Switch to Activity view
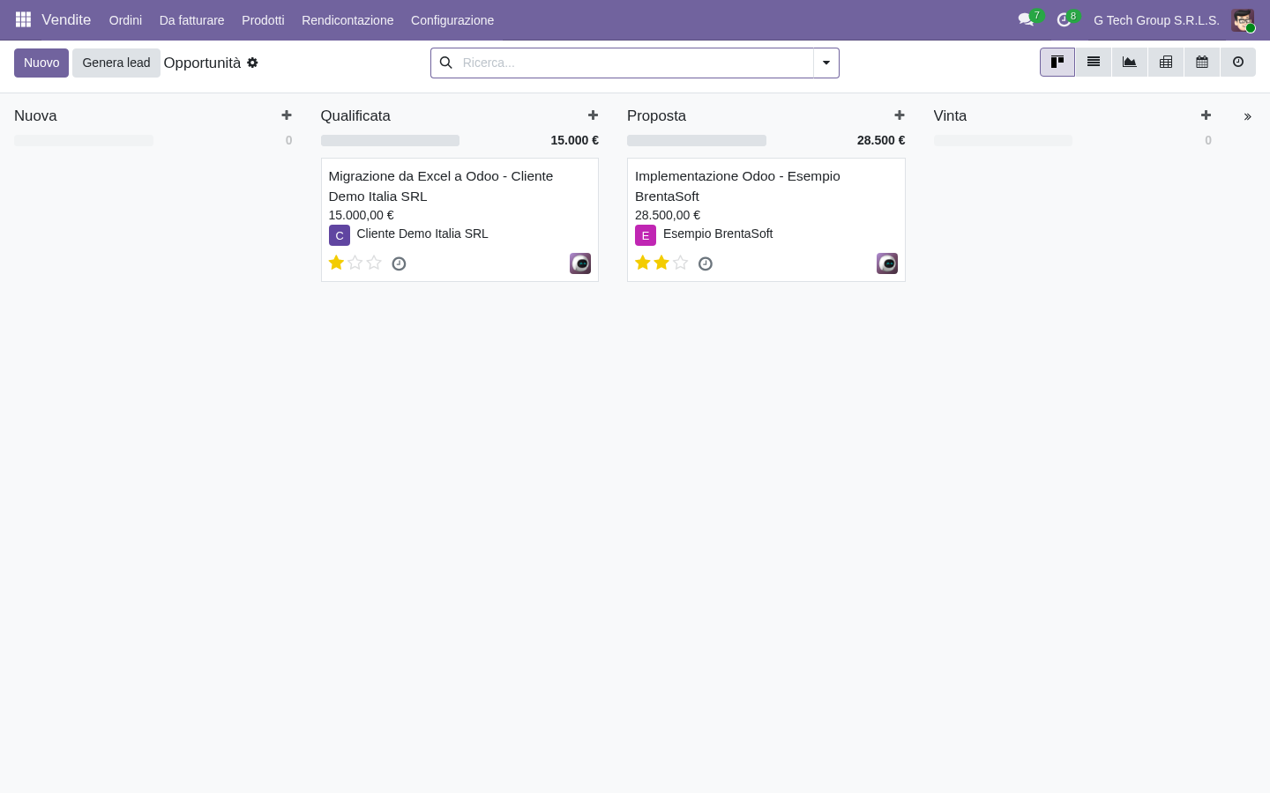 pos(1238,63)
